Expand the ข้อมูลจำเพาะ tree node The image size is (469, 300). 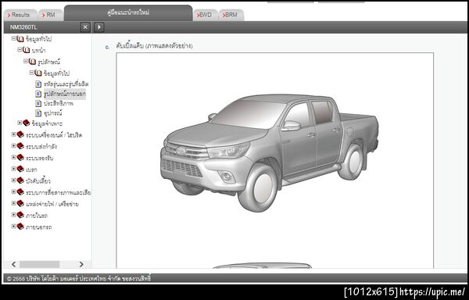pyautogui.click(x=20, y=123)
